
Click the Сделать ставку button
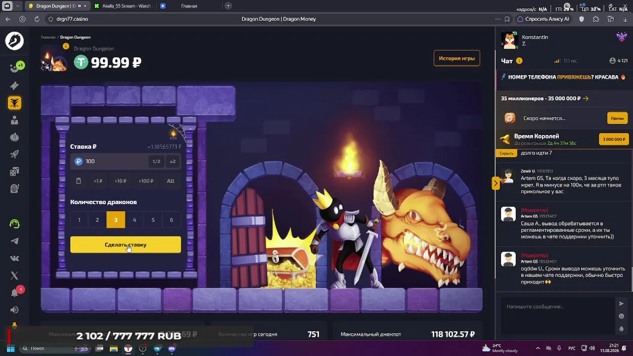(x=126, y=245)
